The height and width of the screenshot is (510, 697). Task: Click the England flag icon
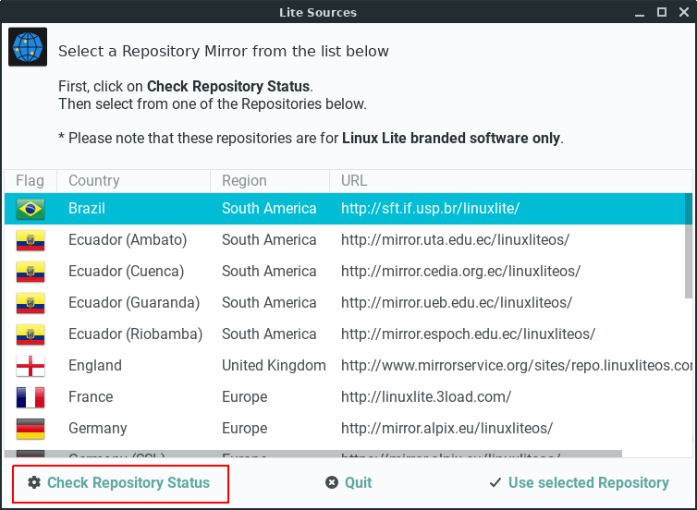point(31,366)
